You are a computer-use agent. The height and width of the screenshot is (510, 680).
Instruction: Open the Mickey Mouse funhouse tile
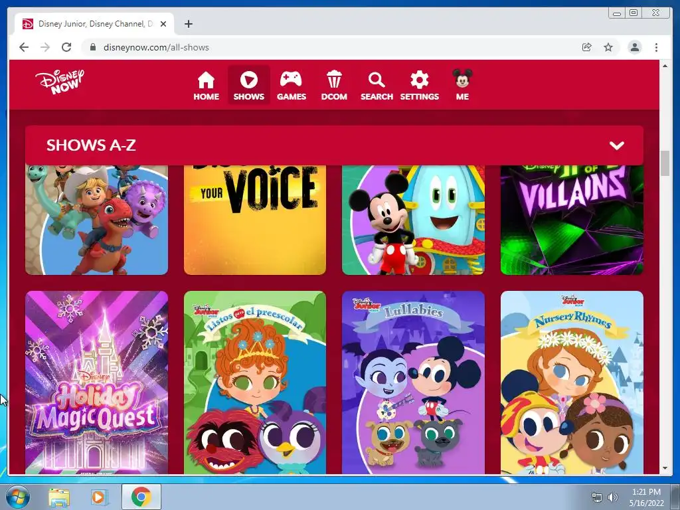(x=413, y=220)
